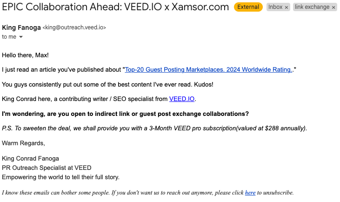
Task: Remove the Inbox label with its X
Action: pyautogui.click(x=287, y=7)
